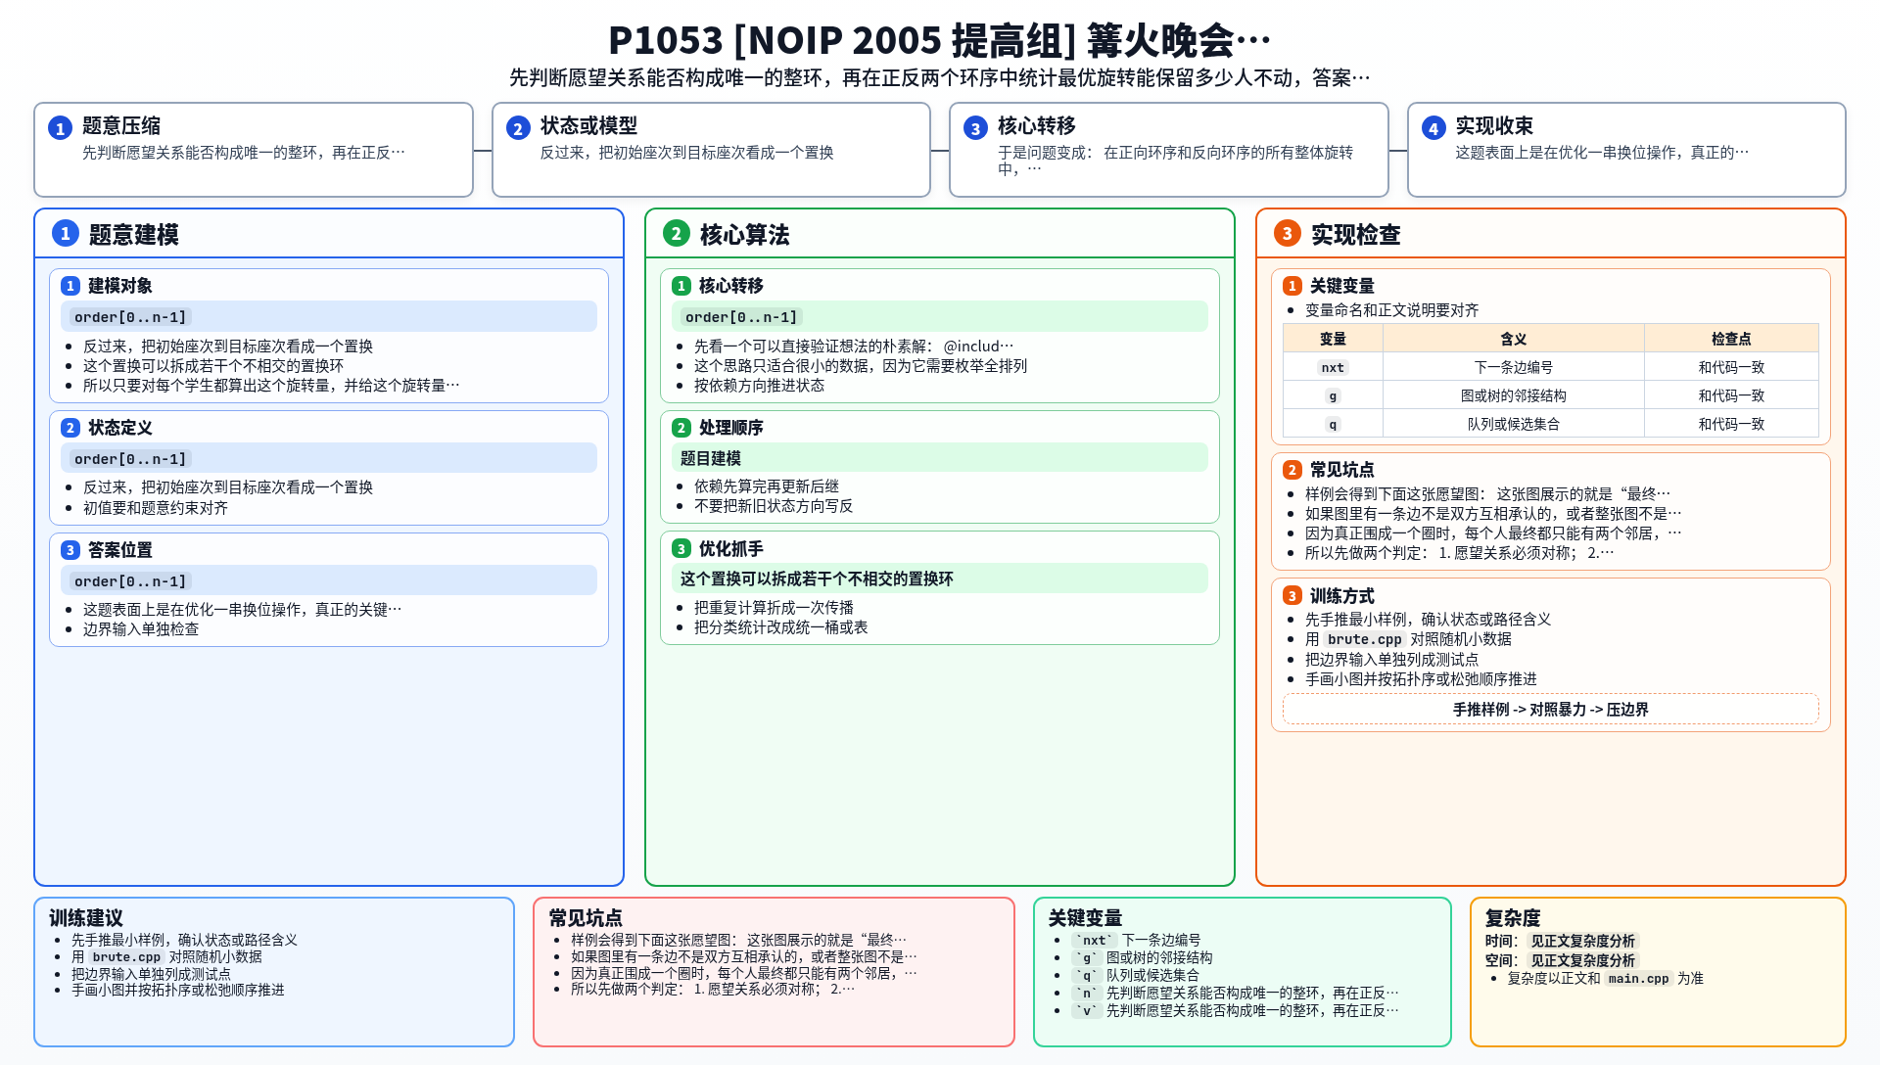1880x1065 pixels.
Task: Click order[0..n-1] code under 建模对象
Action: point(130,317)
